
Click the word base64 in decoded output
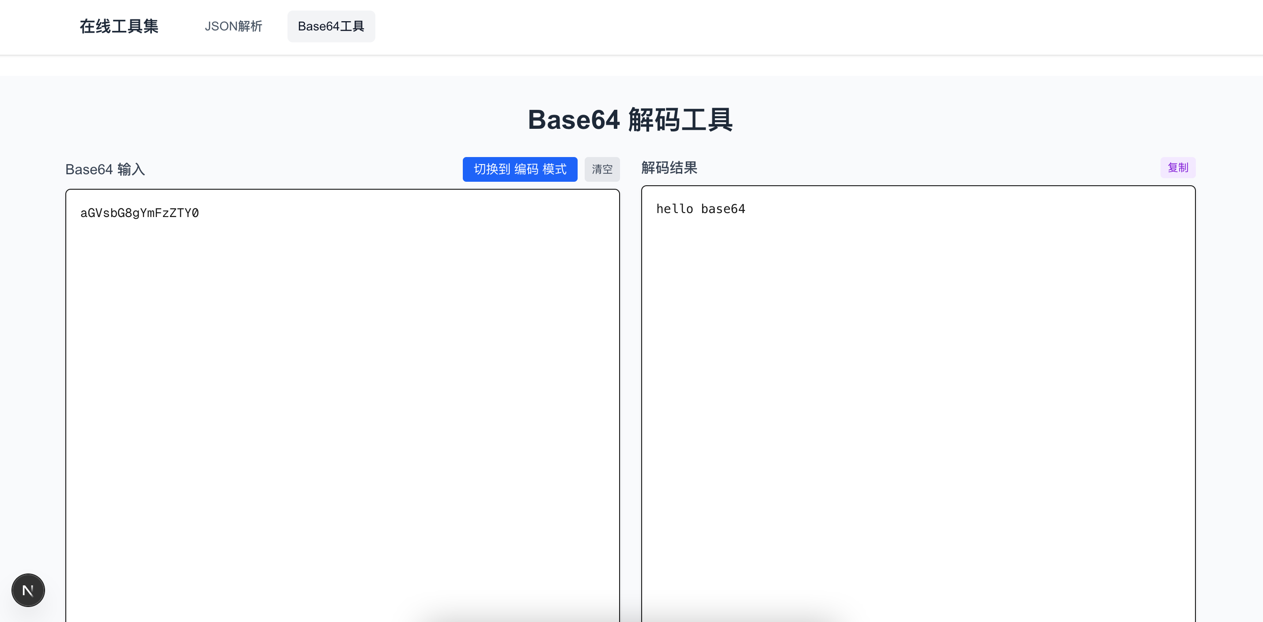723,209
